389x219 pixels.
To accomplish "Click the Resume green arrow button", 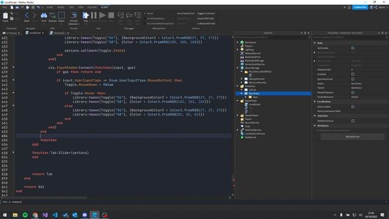I will coord(102,15).
